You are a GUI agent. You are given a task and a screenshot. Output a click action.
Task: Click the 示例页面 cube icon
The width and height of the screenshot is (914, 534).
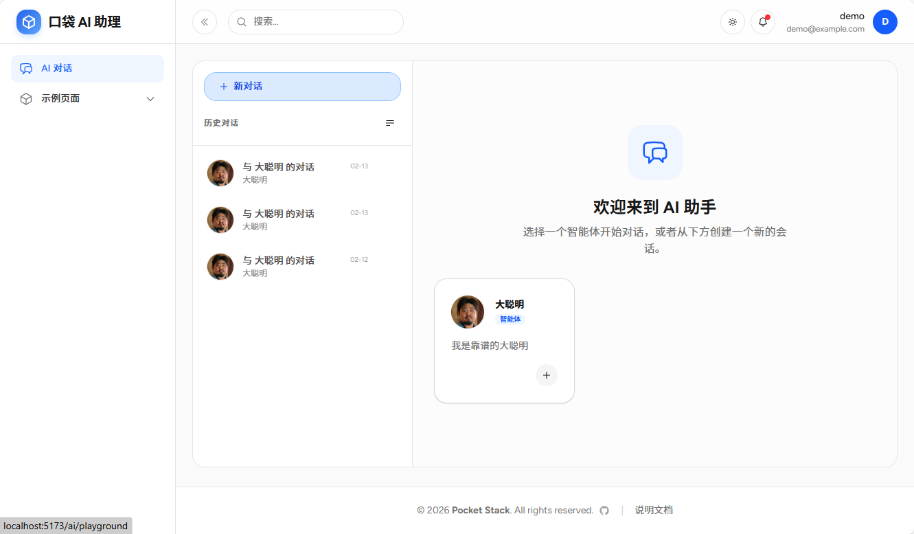tap(25, 98)
